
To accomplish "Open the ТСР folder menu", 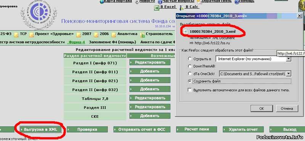I will [x=23, y=34].
